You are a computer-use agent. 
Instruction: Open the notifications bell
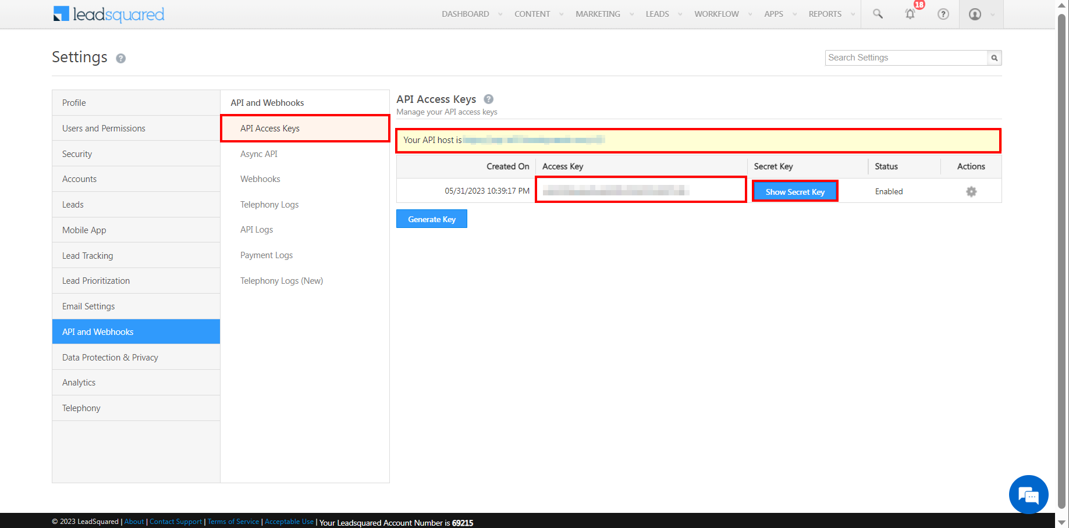click(910, 14)
